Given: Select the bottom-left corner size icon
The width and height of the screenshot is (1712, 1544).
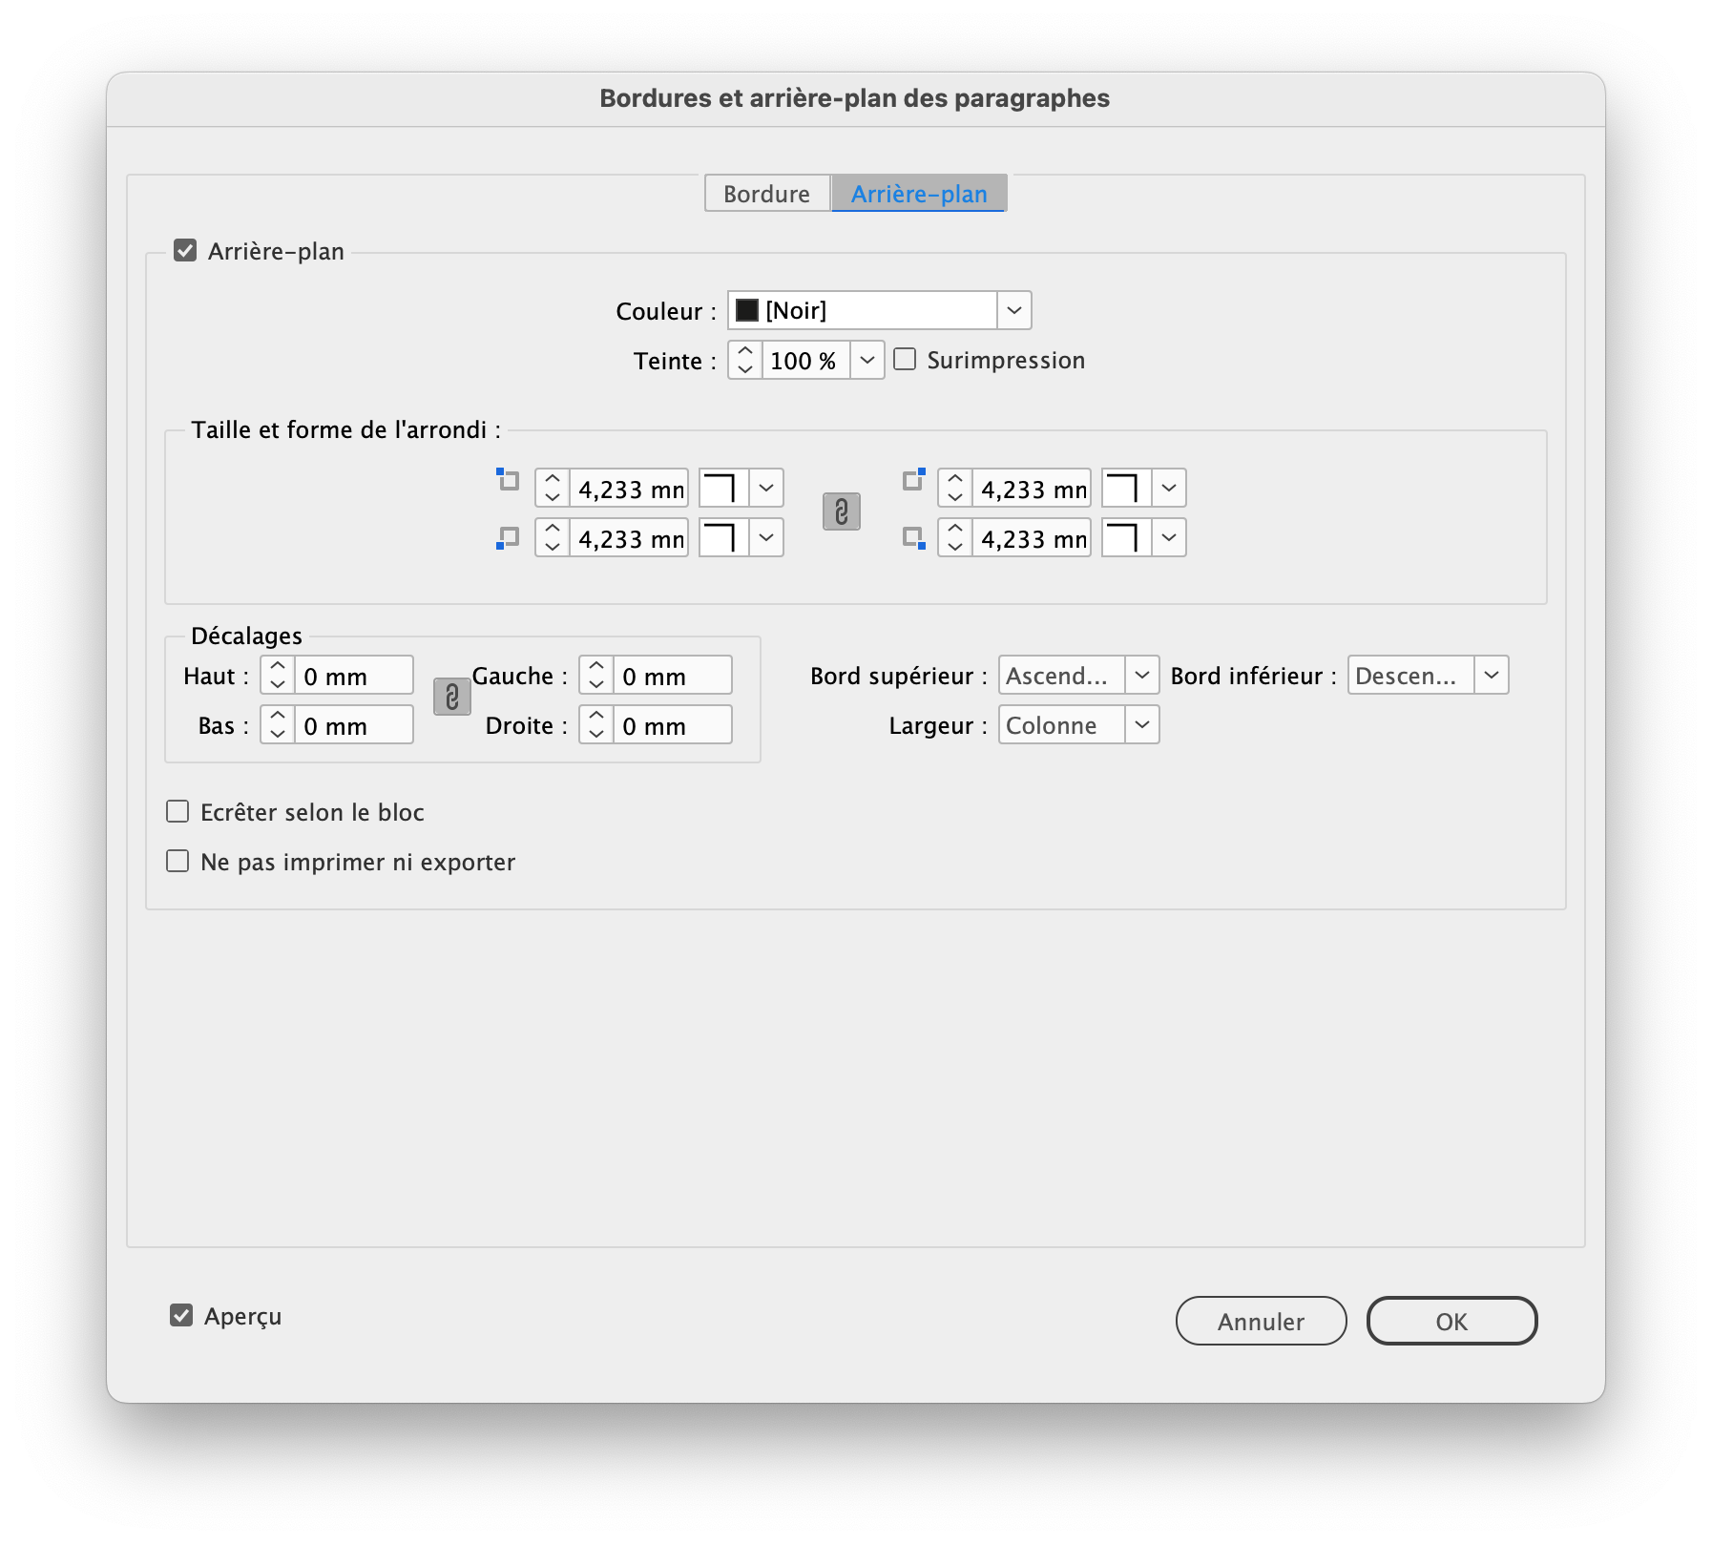Looking at the screenshot, I should [x=506, y=537].
